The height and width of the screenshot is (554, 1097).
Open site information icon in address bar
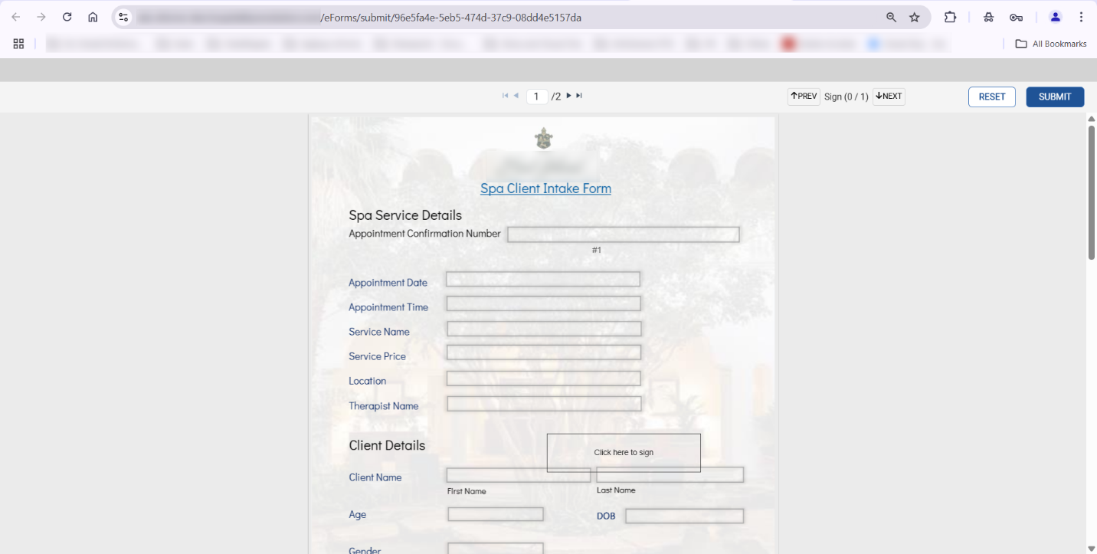(123, 17)
